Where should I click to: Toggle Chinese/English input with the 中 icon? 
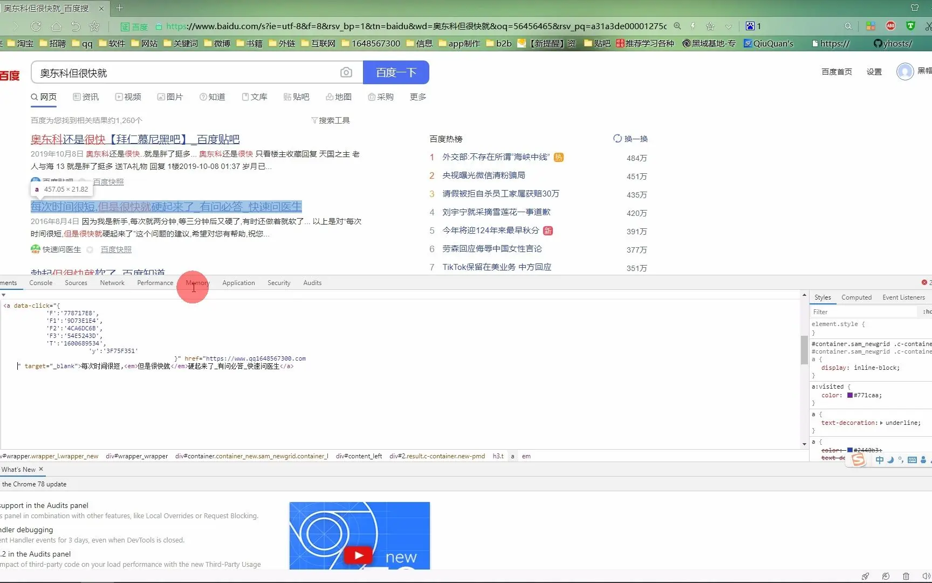pyautogui.click(x=880, y=460)
